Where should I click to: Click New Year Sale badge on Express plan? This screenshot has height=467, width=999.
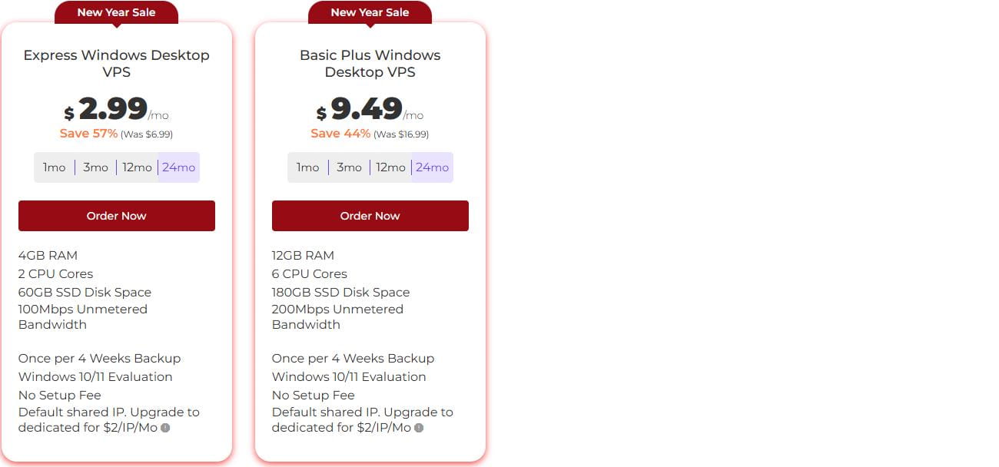pos(117,12)
